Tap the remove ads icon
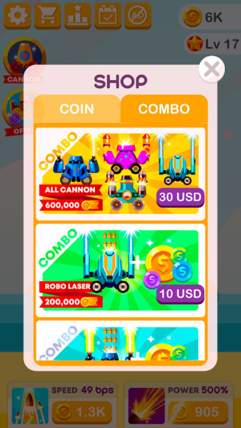Viewport: 241px width, 428px height. click(x=138, y=16)
